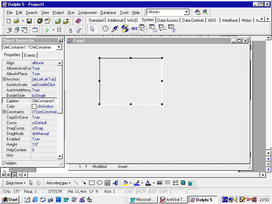This screenshot has width=272, height=204.
Task: Click the Align property value alNone
Action: coord(38,63)
